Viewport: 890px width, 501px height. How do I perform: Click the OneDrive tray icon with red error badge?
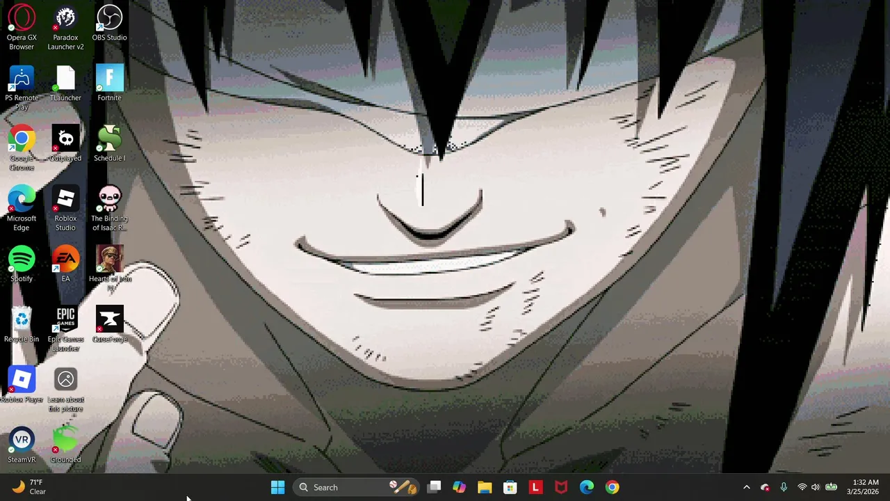pos(765,487)
